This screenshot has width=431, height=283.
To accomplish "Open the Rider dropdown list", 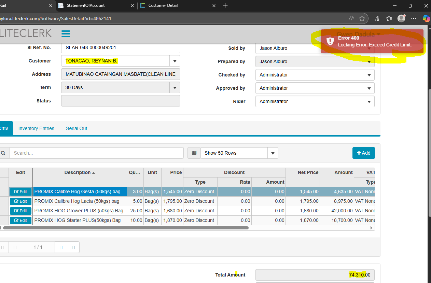I will 369,102.
